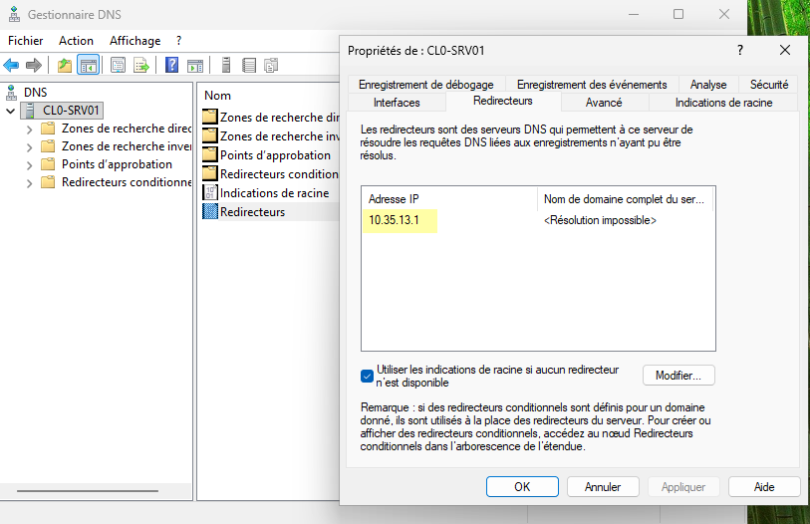The height and width of the screenshot is (524, 810).
Task: Toggle the Show/Hide console tree toolbar icon
Action: (88, 65)
